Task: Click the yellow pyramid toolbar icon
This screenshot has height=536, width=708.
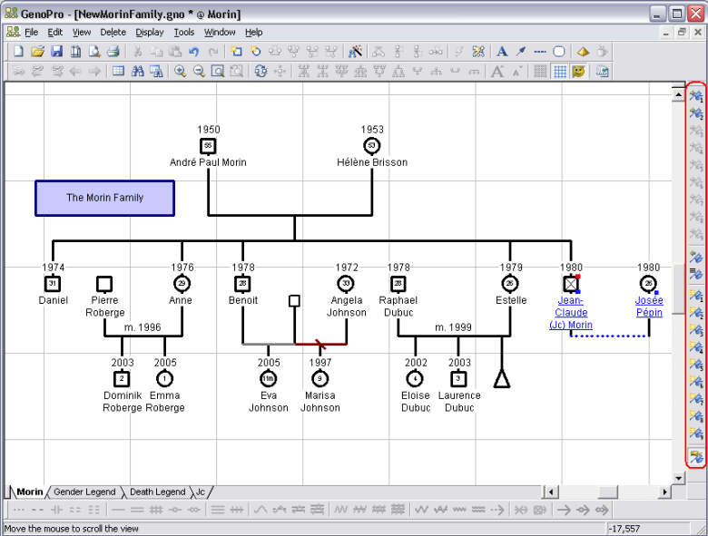Action: click(x=583, y=52)
